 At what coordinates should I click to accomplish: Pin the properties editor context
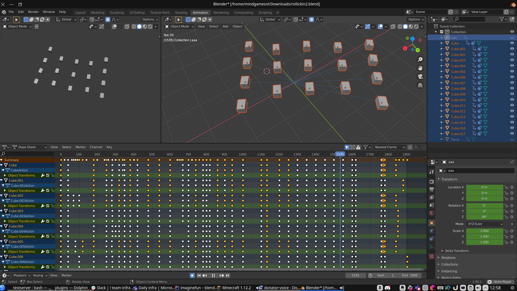(x=512, y=162)
